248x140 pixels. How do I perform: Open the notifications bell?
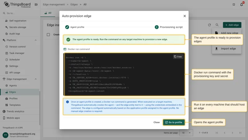(241, 4)
